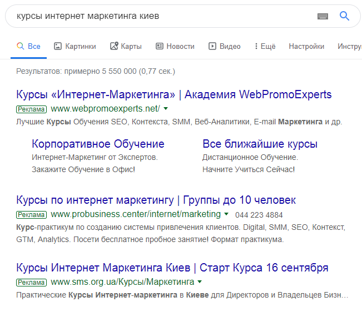Image resolution: width=362 pixels, height=317 pixels.
Task: Open the 'Карты' tab
Action: coord(126,46)
